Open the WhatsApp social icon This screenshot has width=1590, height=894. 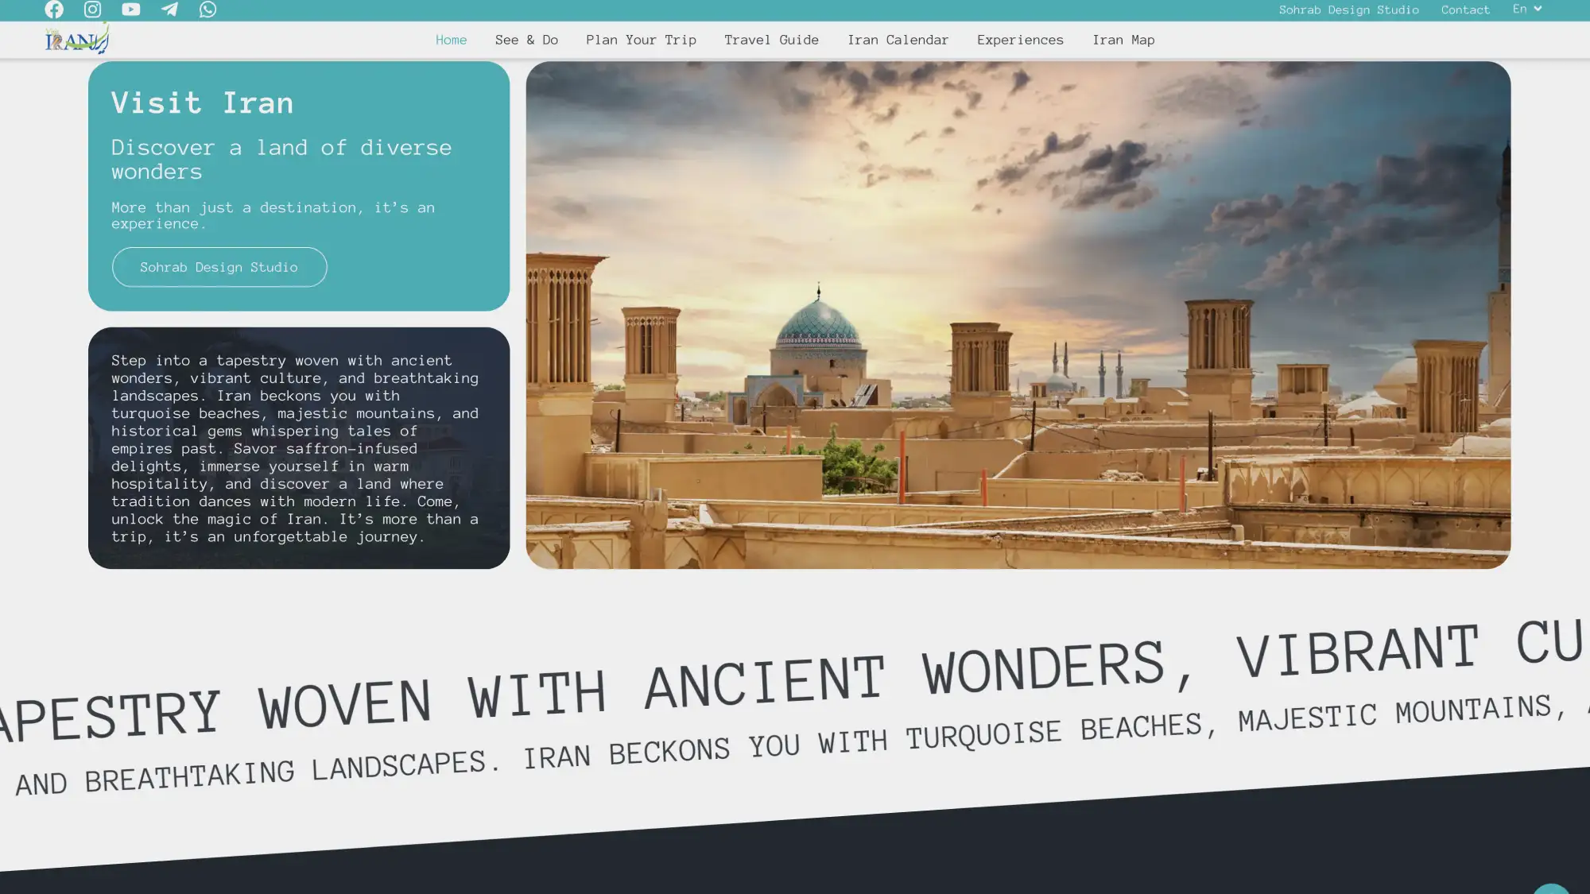click(x=207, y=10)
